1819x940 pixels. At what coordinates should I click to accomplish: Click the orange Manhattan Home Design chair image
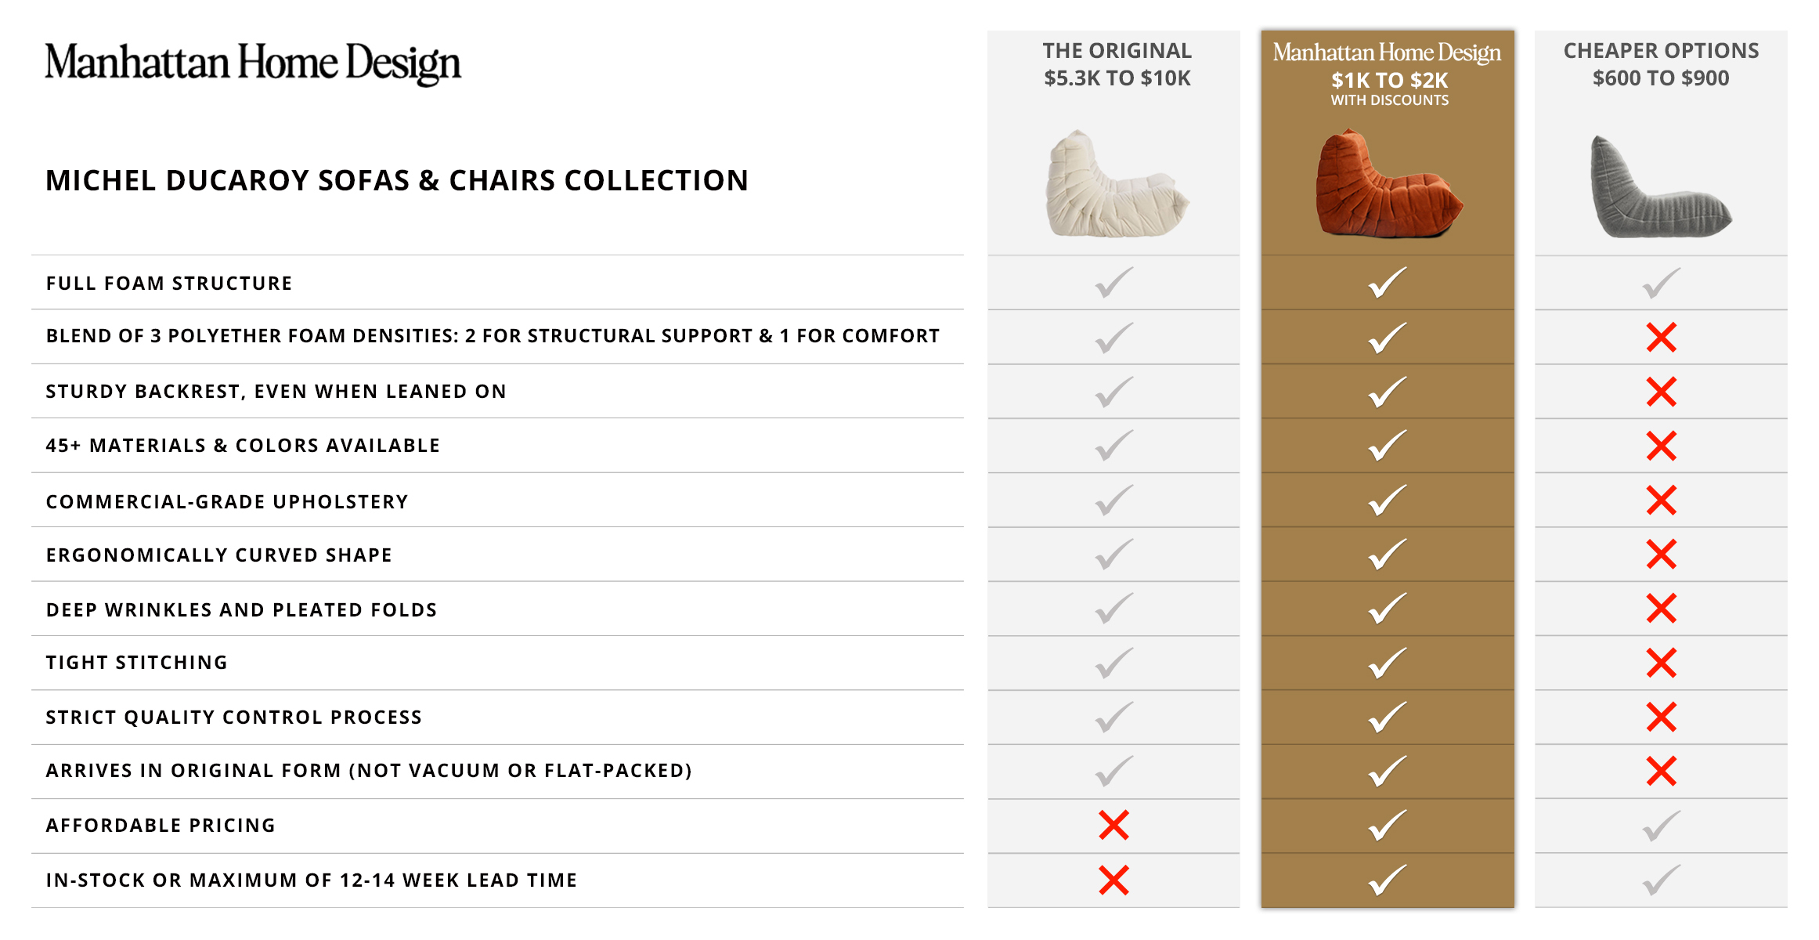click(x=1388, y=186)
